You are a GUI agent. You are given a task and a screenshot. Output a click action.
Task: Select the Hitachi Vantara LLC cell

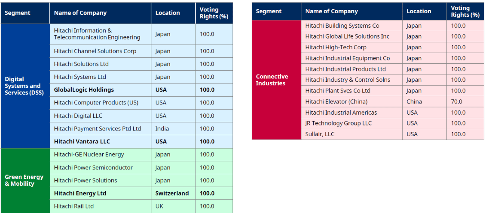coord(82,141)
